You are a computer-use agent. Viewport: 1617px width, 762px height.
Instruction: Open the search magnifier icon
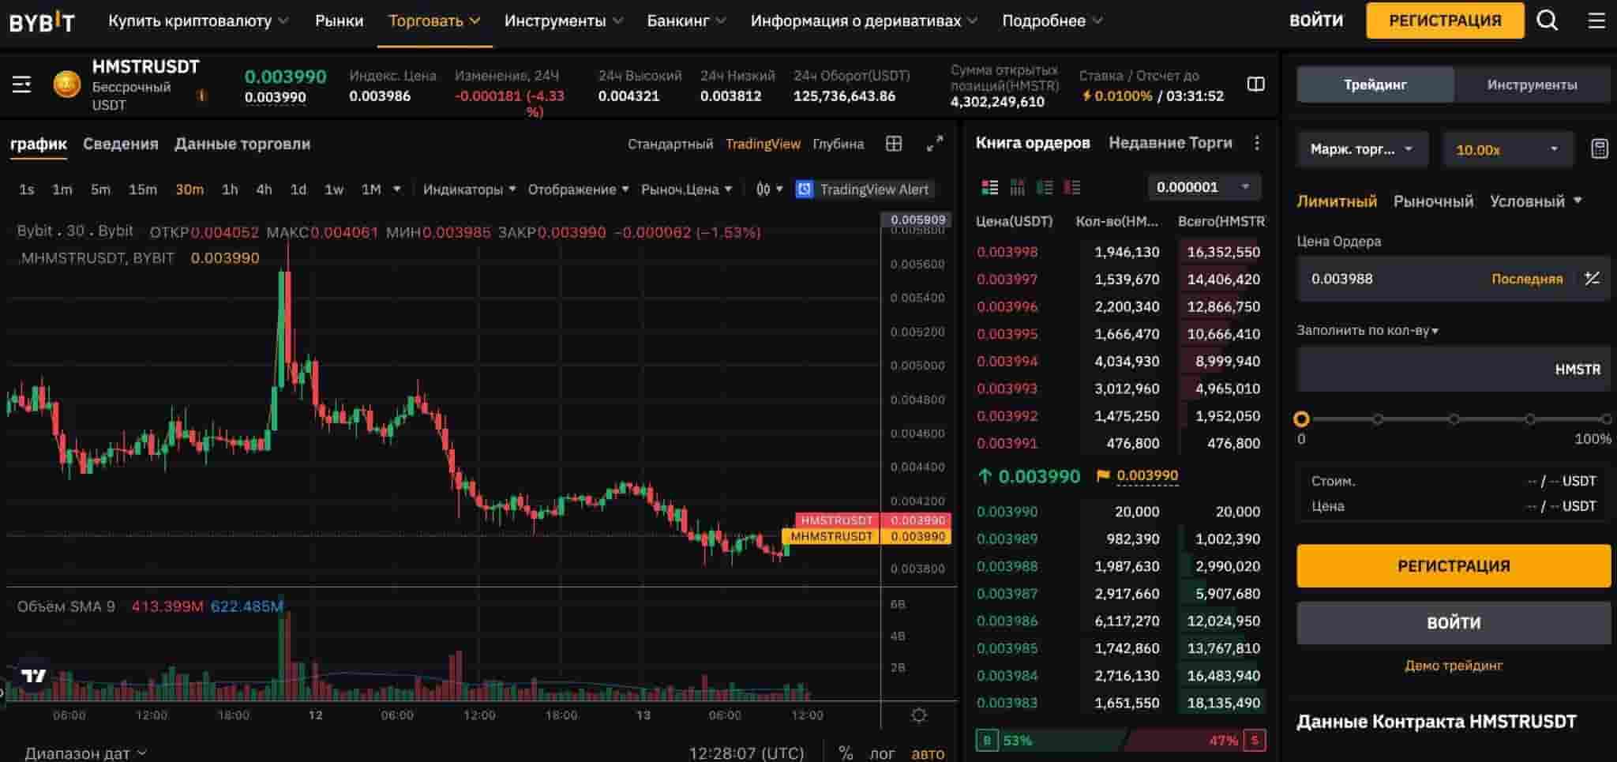click(1547, 21)
